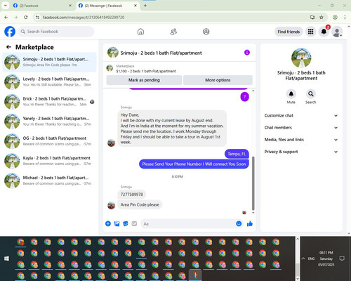Image resolution: width=351 pixels, height=281 pixels.
Task: Click chat scrollbar thumb
Action: (x=253, y=183)
